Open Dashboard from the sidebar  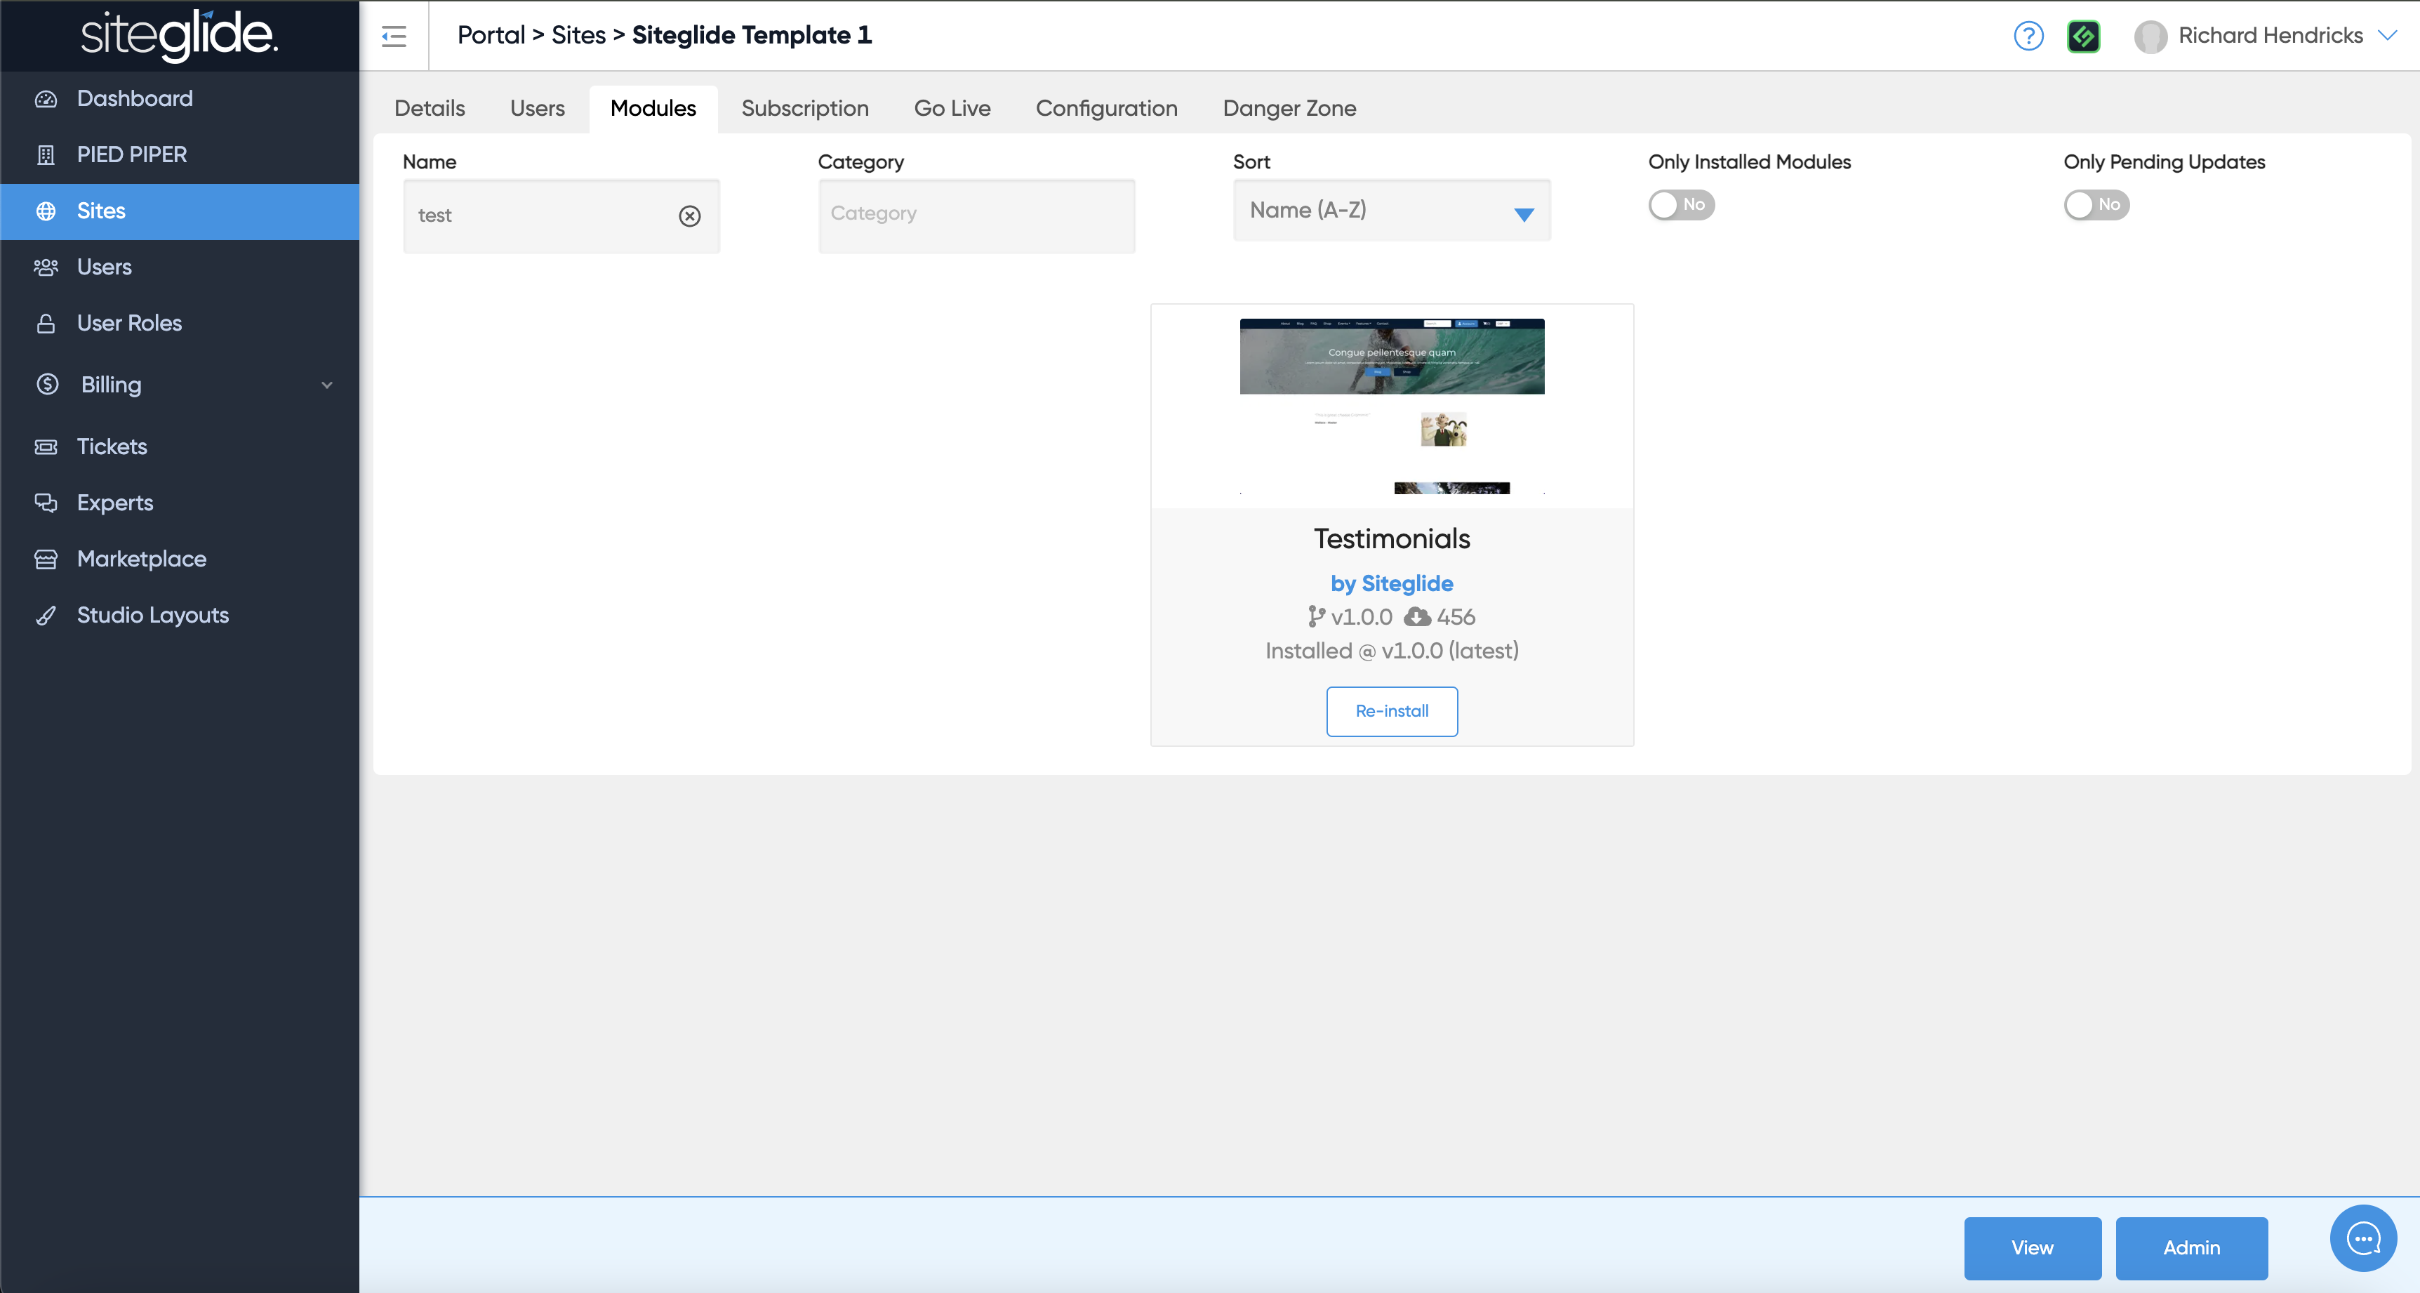[134, 99]
